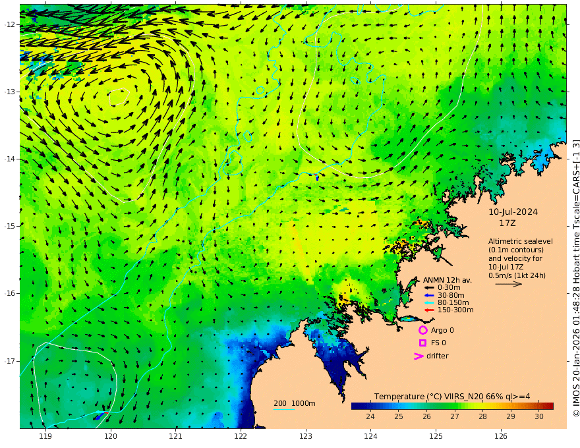Click the '150-300m' depth label
This screenshot has height=448, width=580.
coord(455,310)
